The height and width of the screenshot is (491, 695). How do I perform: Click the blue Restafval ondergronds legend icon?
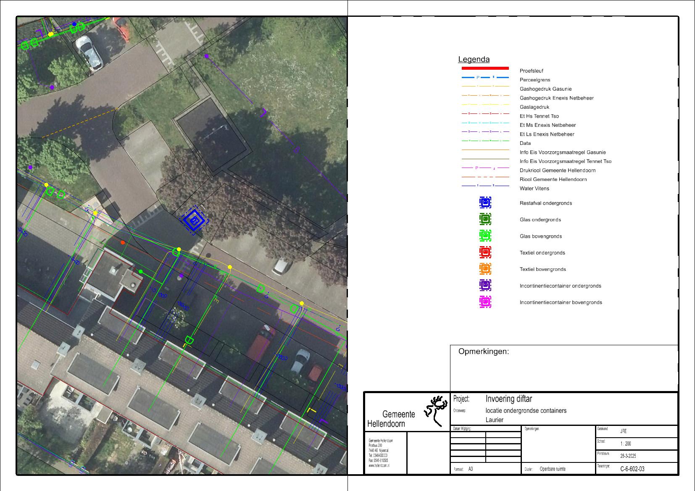485,203
